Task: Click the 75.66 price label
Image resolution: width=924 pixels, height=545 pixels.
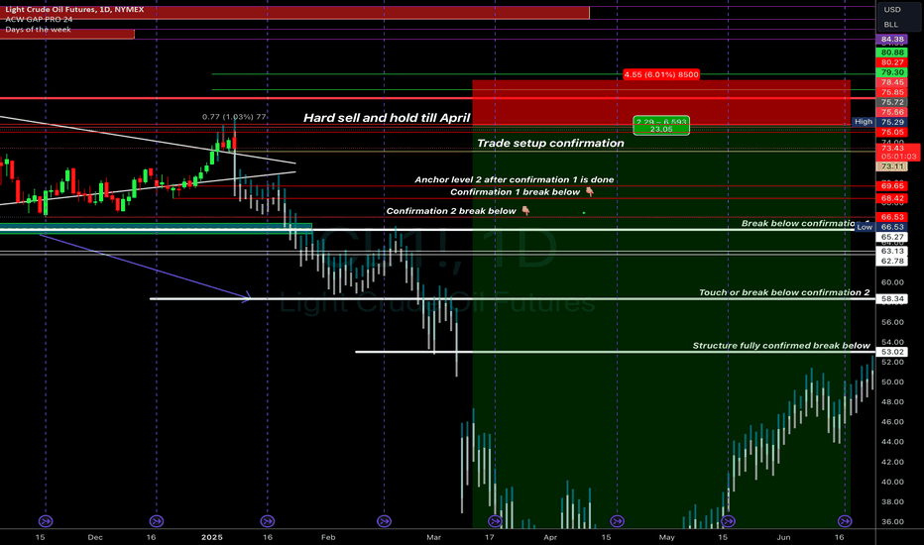Action: pyautogui.click(x=892, y=112)
